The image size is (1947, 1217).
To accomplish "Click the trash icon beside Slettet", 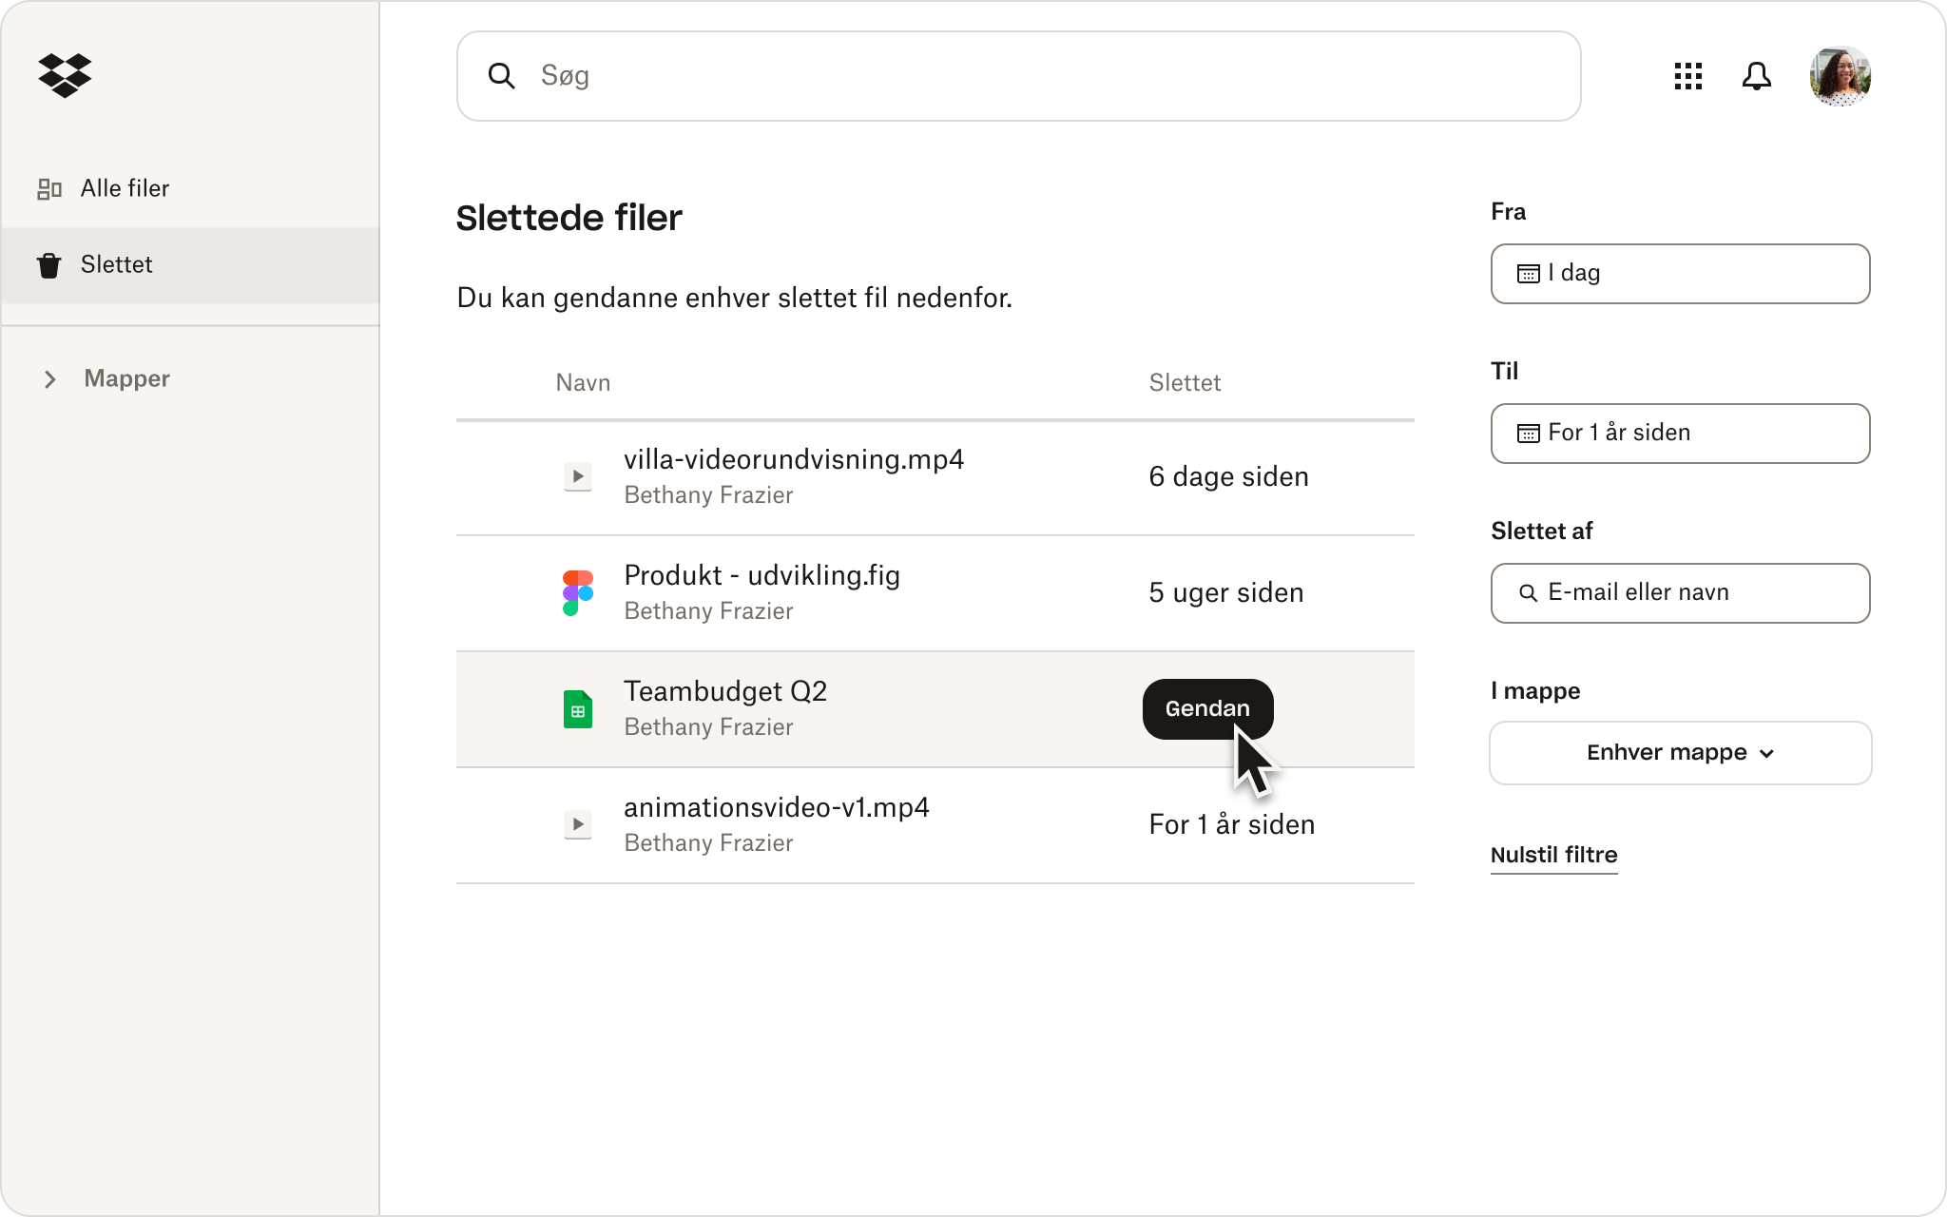I will pyautogui.click(x=49, y=265).
